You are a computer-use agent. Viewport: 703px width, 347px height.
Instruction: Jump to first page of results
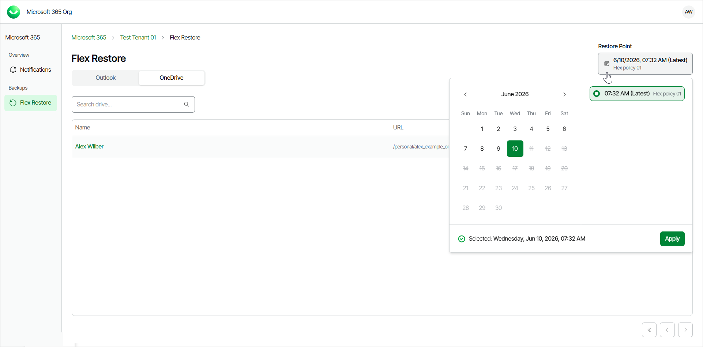649,330
